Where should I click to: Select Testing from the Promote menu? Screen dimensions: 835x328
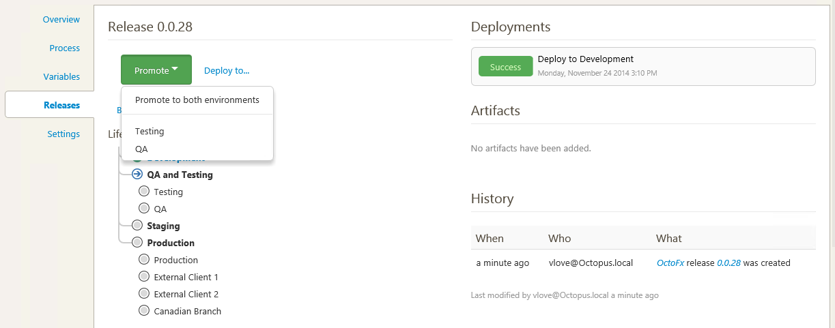click(x=150, y=132)
